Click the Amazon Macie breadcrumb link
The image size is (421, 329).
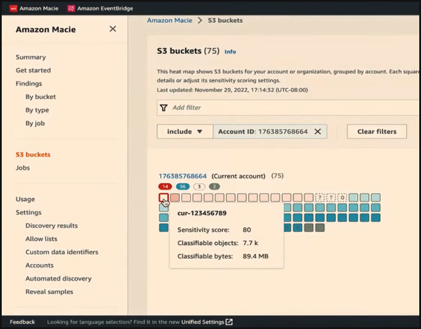tap(169, 21)
